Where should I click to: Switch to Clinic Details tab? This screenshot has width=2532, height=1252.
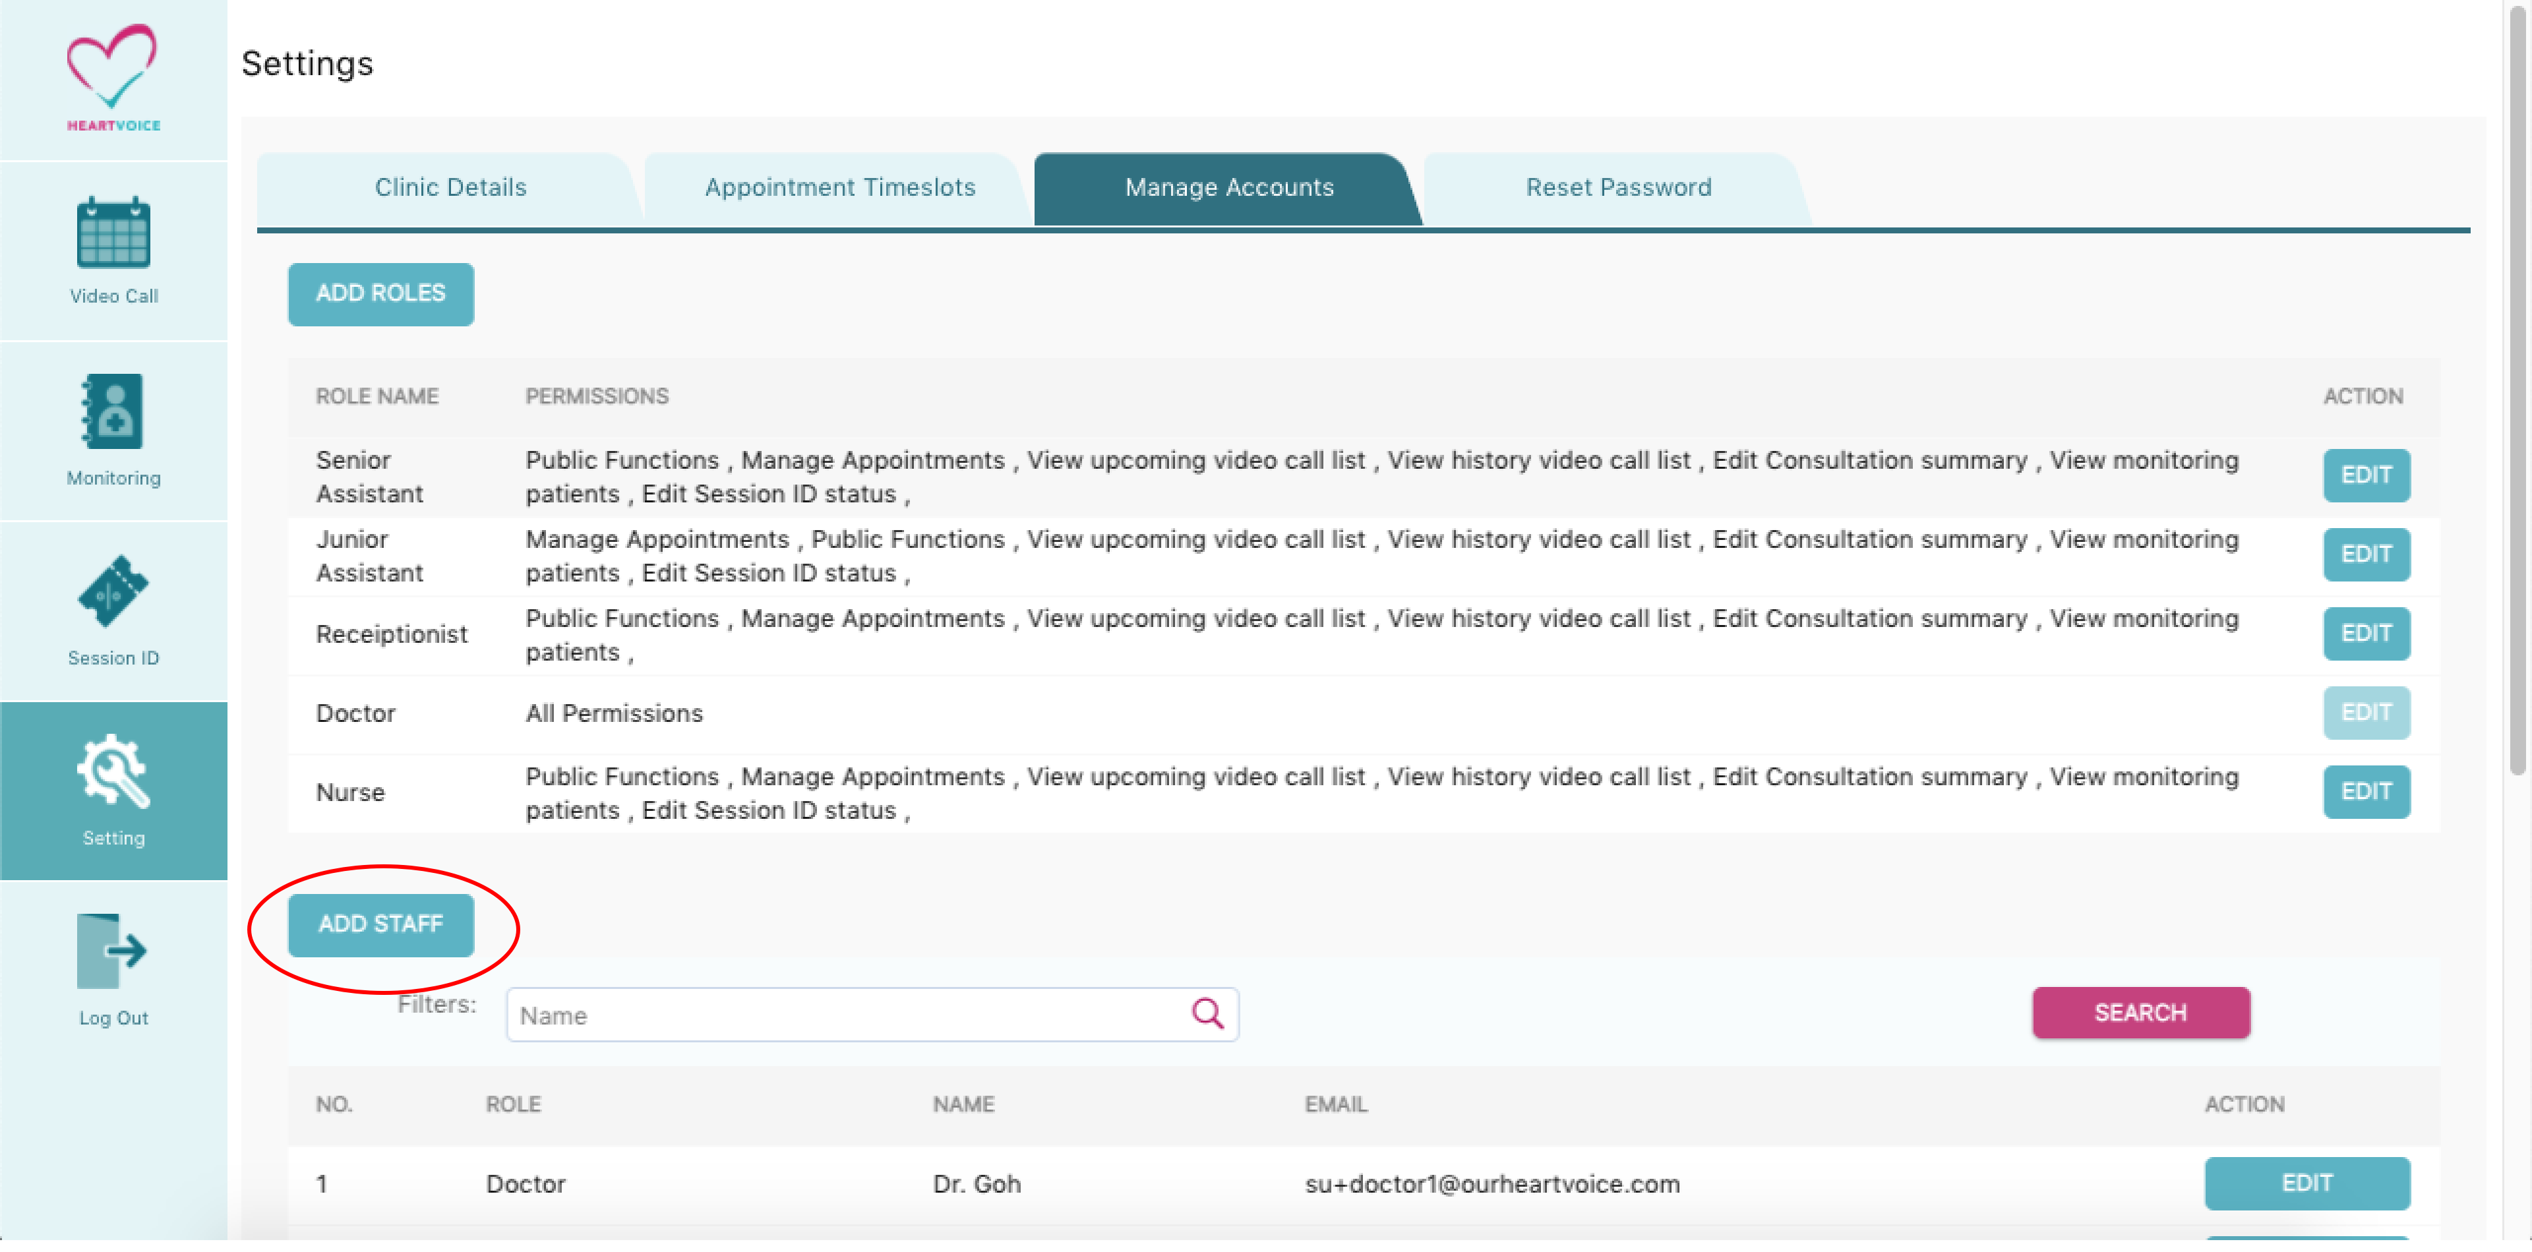tap(450, 188)
